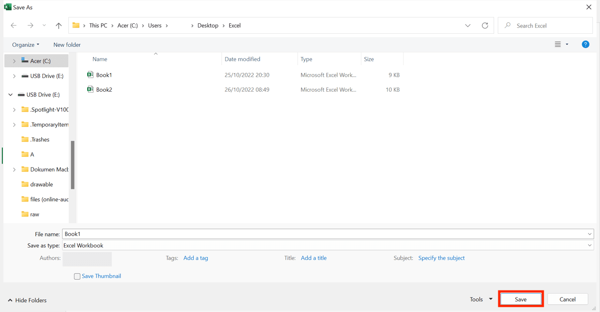Screen dimensions: 600x312
Task: Click the Forward navigation arrow
Action: tap(30, 26)
